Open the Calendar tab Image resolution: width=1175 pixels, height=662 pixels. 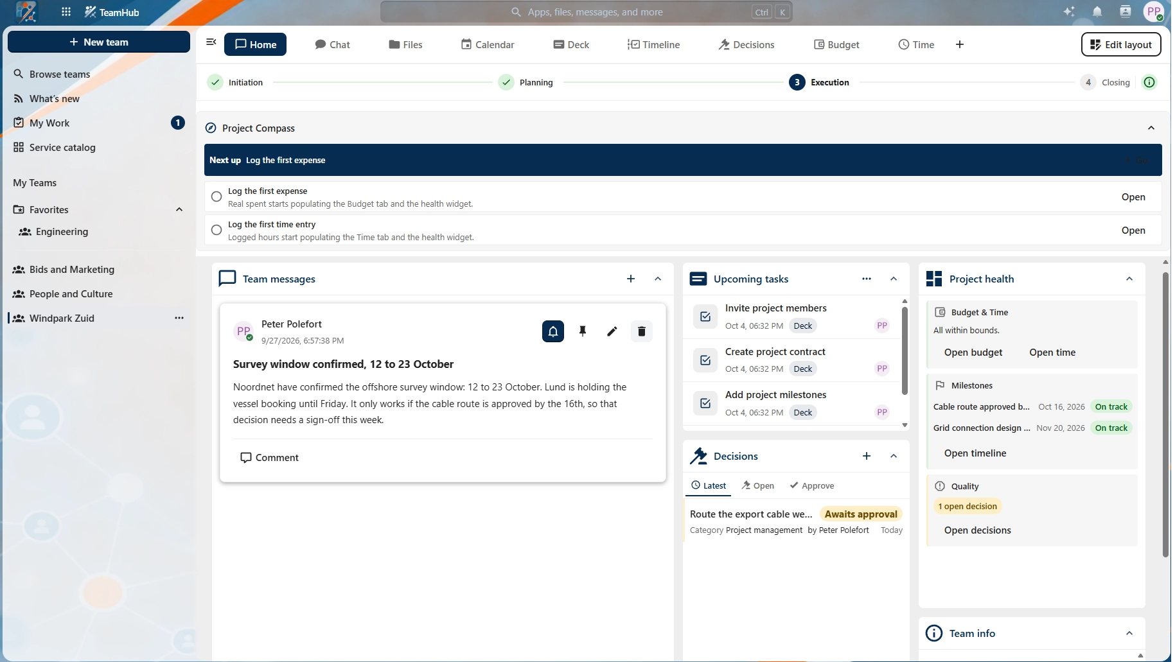tap(488, 44)
